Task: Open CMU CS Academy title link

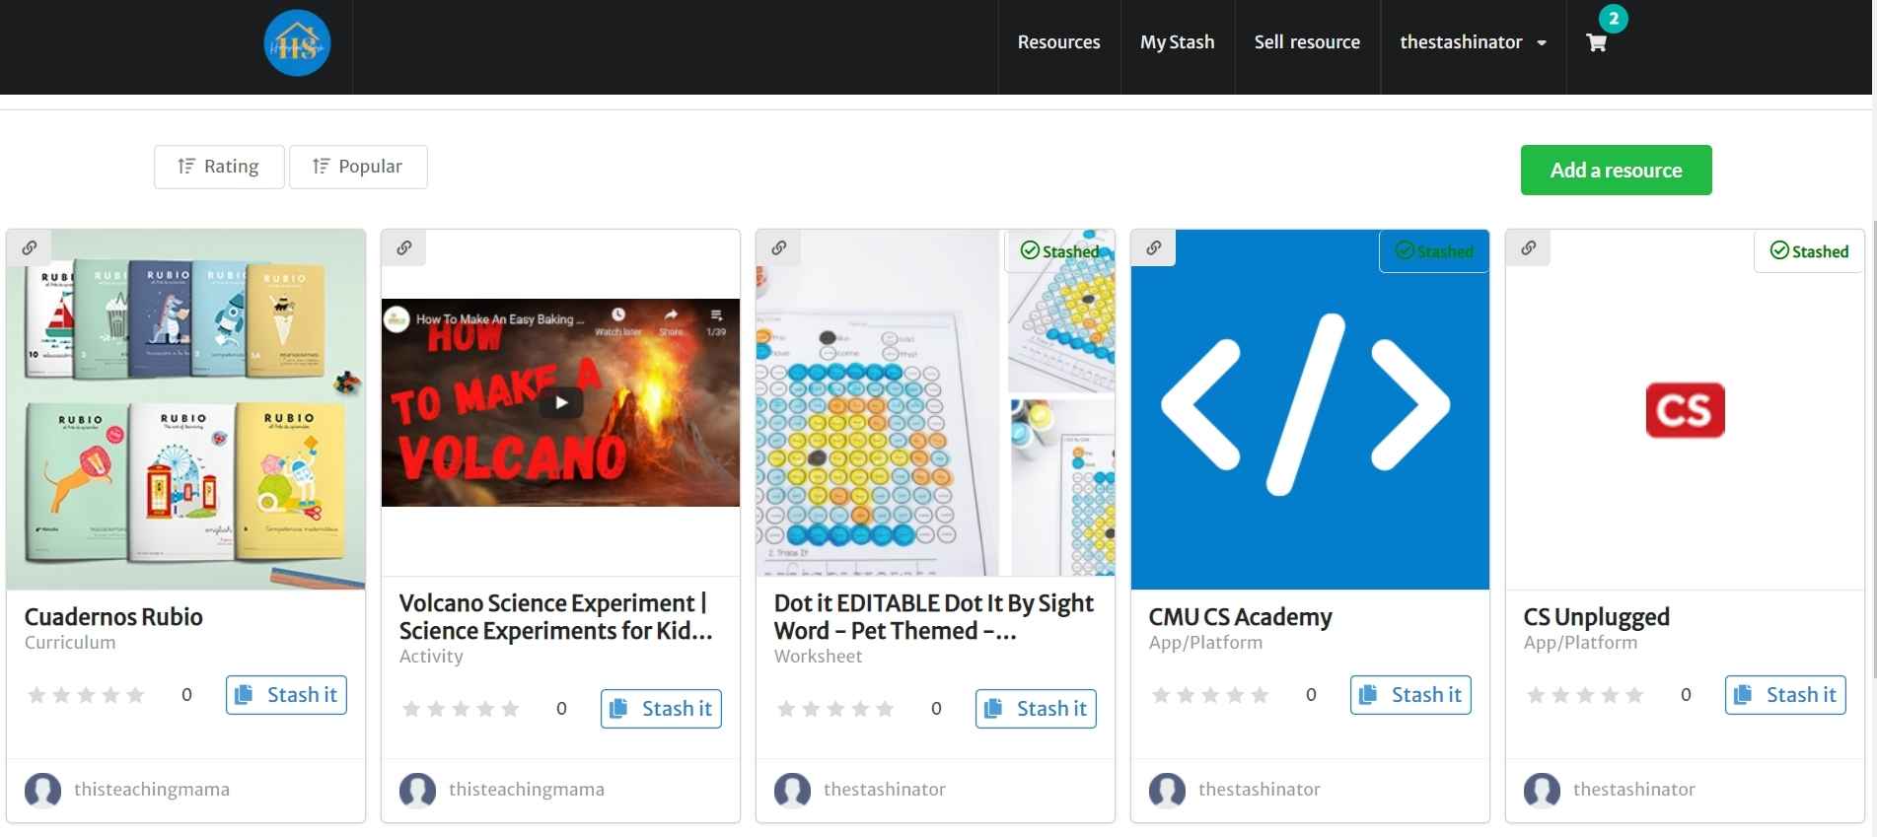Action: (1240, 617)
